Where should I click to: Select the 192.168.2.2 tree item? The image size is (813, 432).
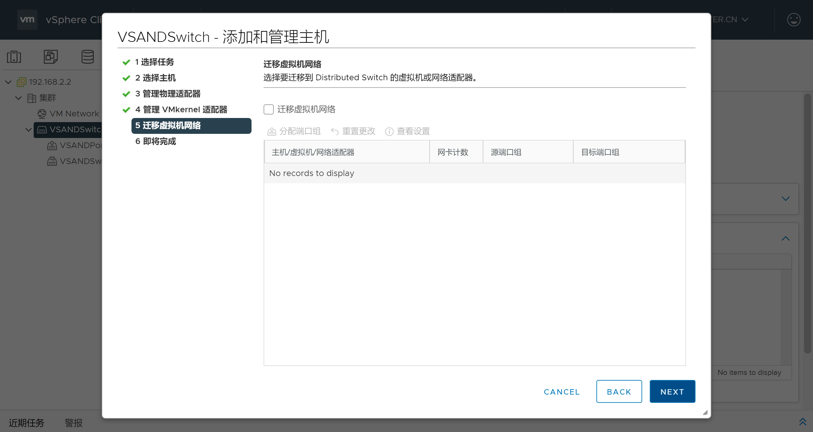(50, 82)
